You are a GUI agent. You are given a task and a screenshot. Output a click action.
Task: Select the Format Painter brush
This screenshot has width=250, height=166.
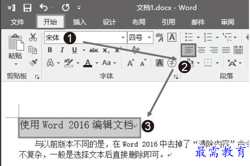point(33,63)
